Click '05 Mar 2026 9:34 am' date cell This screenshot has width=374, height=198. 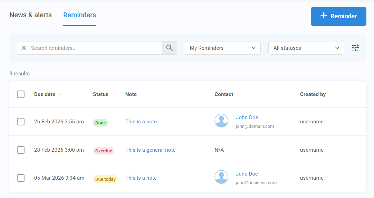[59, 178]
